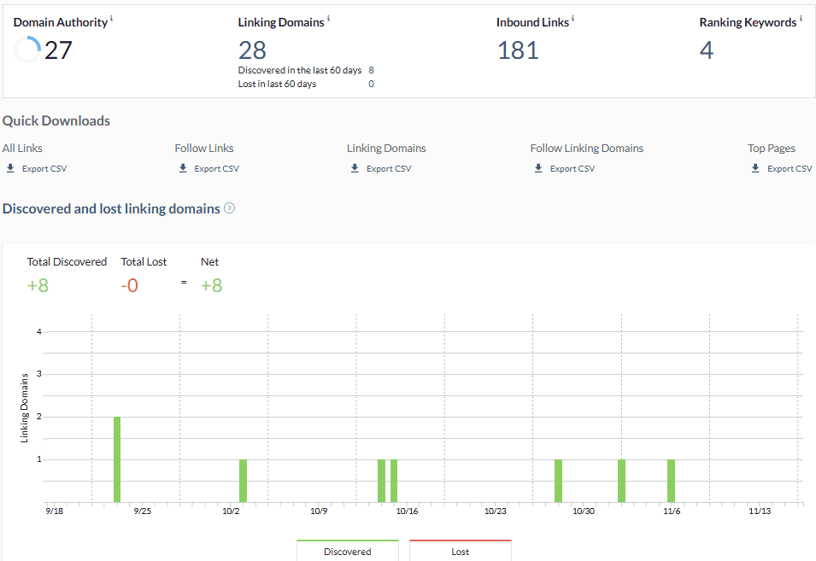Export CSV for Follow Links
This screenshot has height=561, width=816.
click(x=216, y=168)
